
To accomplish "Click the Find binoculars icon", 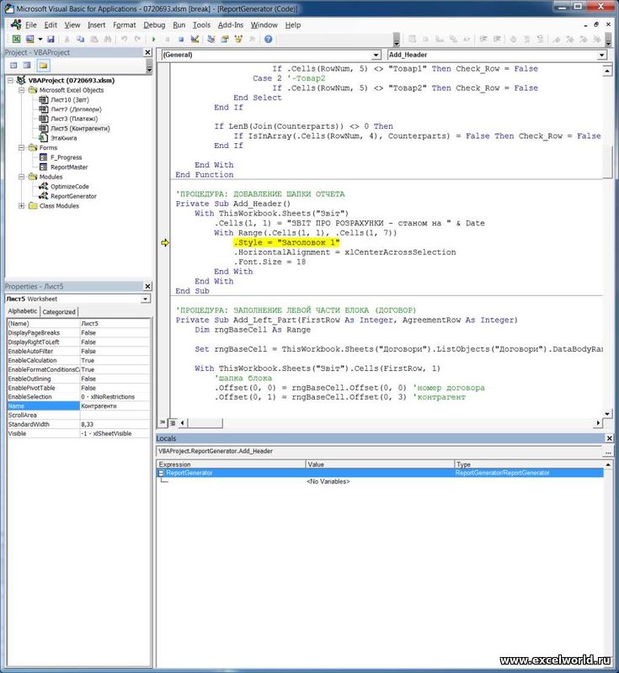I will coord(108,39).
